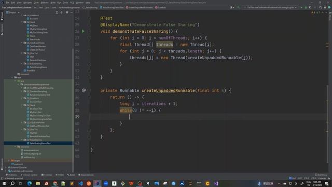Click FalseSharingDemoTest breadcrumb in navigation bar
332x187 pixels.
(x=112, y=7)
